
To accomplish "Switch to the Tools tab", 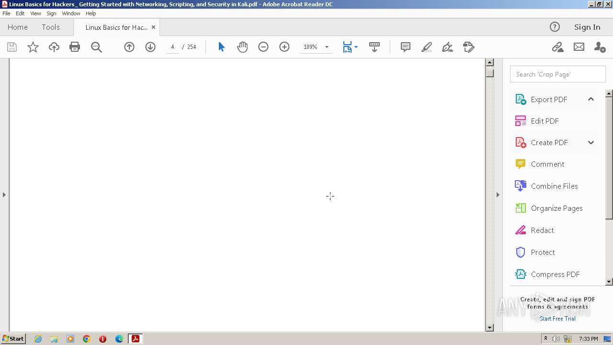I will (x=51, y=27).
